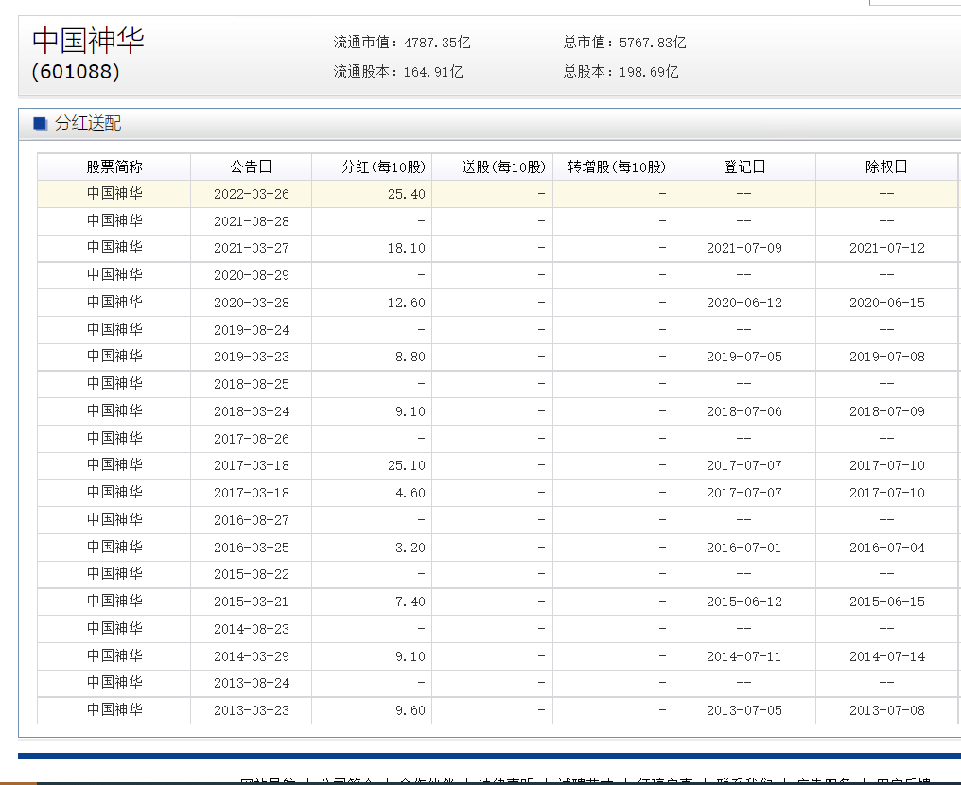Select the 2019-08-24 announcement date
Viewport: 961px width, 785px height.
coord(252,330)
